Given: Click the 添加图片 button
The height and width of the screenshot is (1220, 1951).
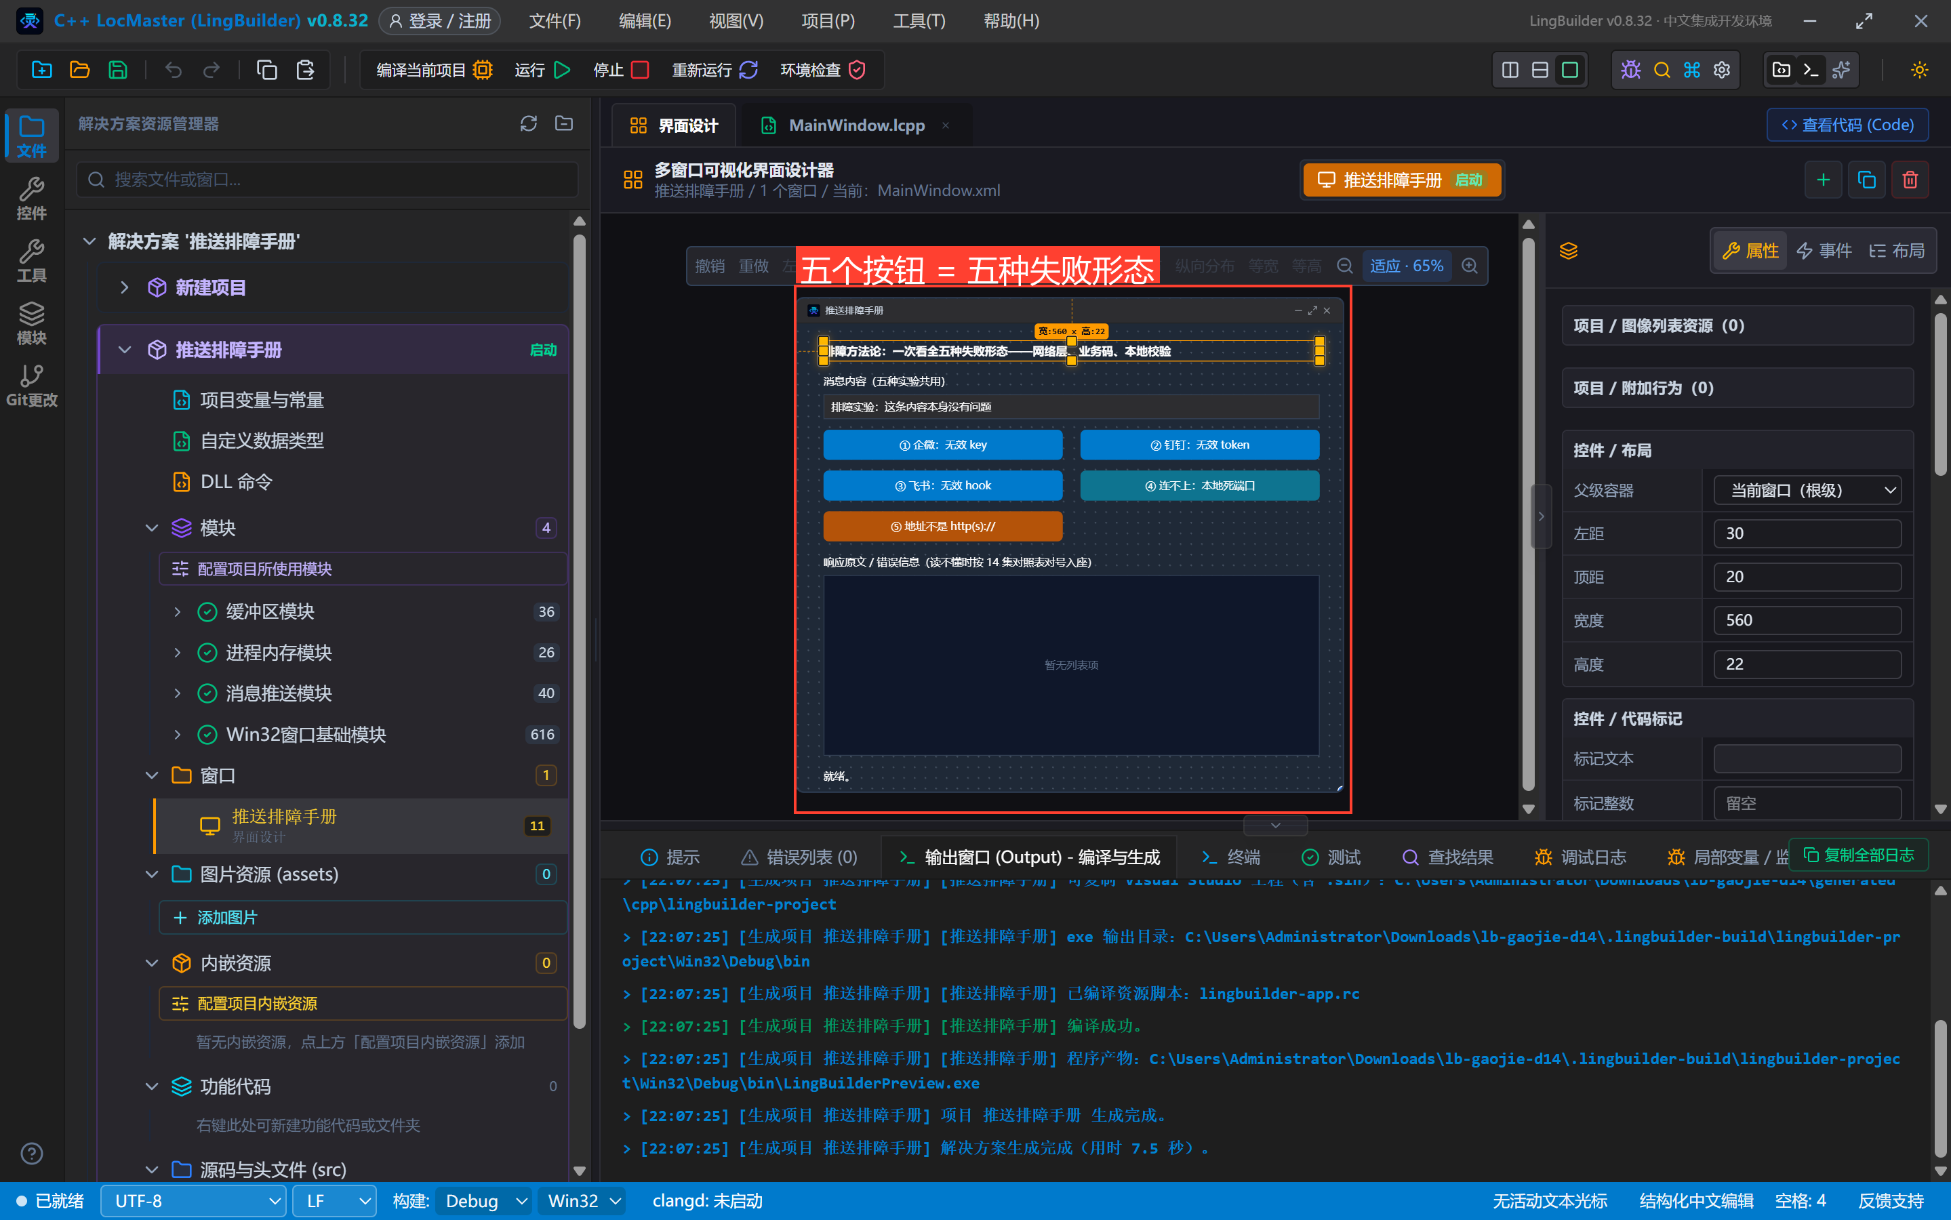Looking at the screenshot, I should 362,918.
